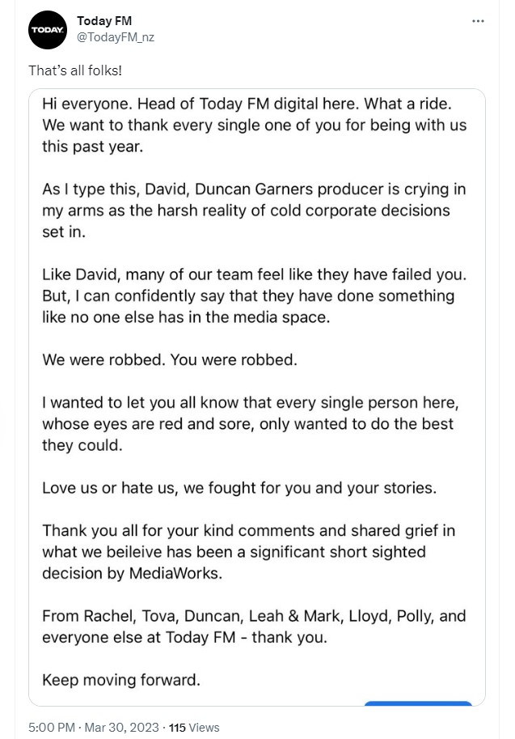Click the "From Rachel, Tova, Duncan" sign-off line
Screen dimensions: 515x739
click(x=254, y=626)
